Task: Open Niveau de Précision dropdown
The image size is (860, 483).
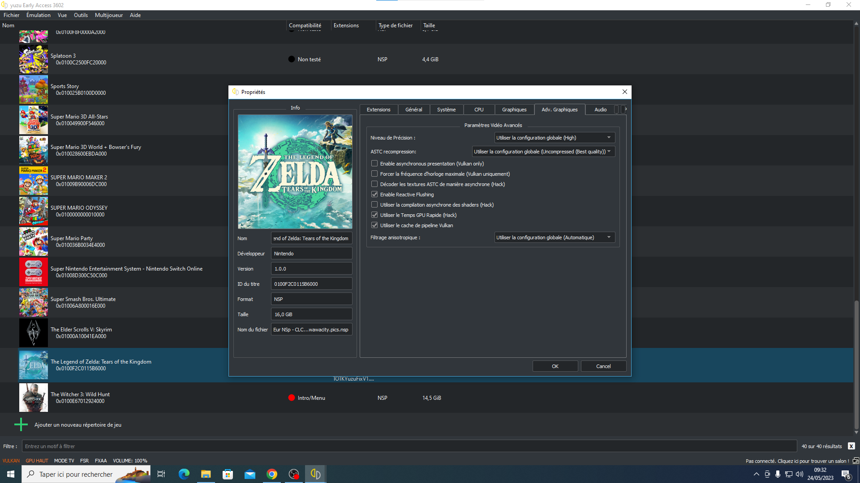Action: 555,138
